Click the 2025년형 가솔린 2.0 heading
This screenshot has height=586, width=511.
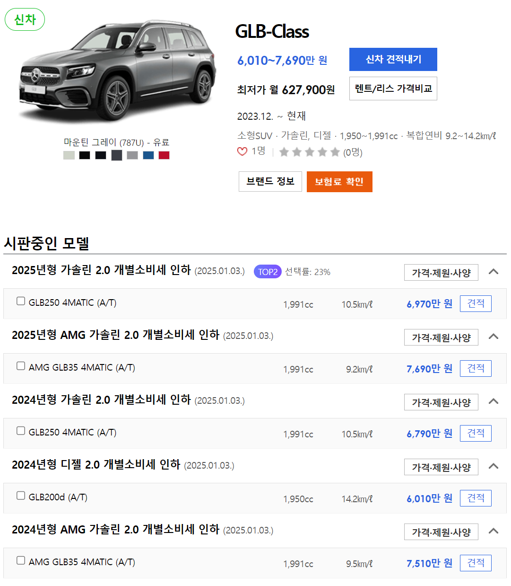coord(101,270)
